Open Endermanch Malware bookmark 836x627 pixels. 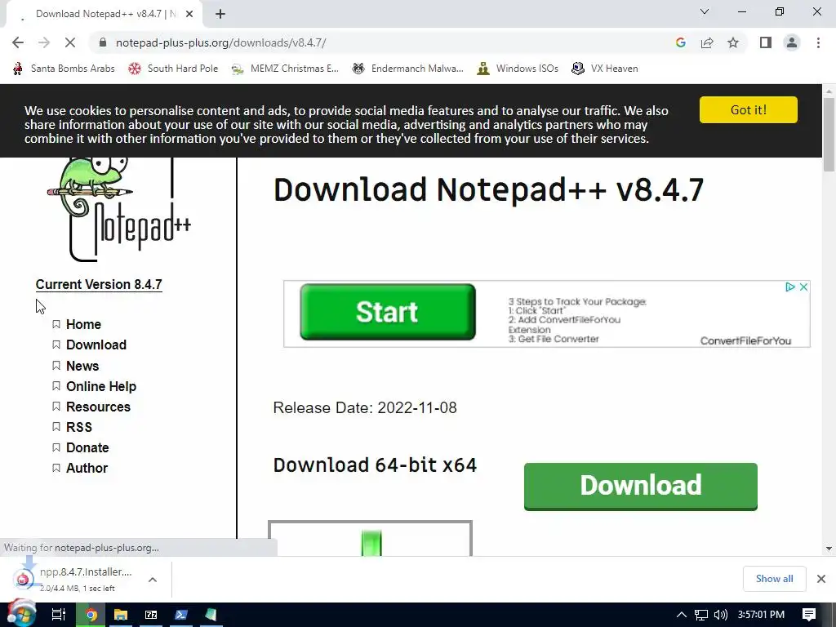[x=408, y=69]
